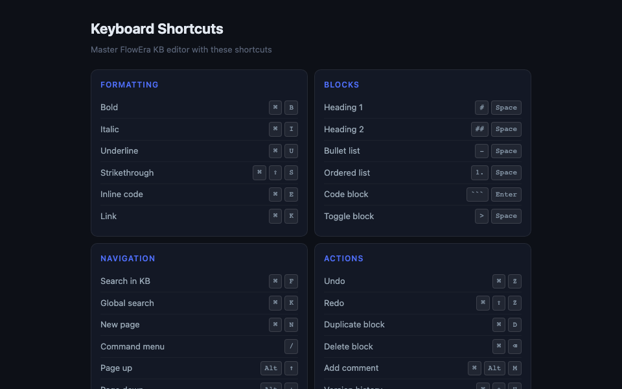Screen dimensions: 622x389
Task: Click the B key in the Bold row
Action: 291,108
